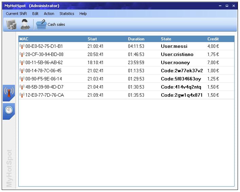Sort by the Credit column header
The width and height of the screenshot is (240, 192).
click(213, 39)
